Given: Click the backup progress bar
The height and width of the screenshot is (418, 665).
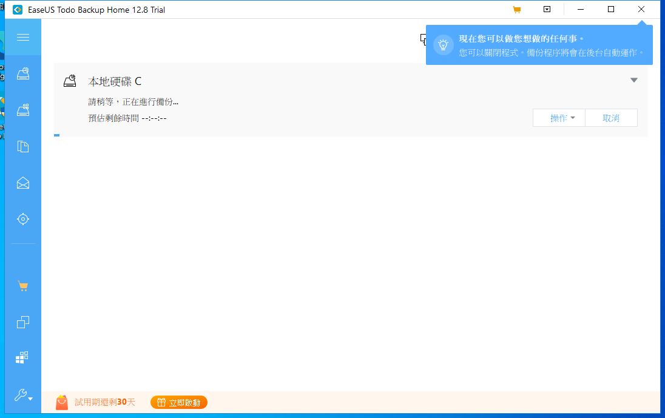Looking at the screenshot, I should point(351,135).
